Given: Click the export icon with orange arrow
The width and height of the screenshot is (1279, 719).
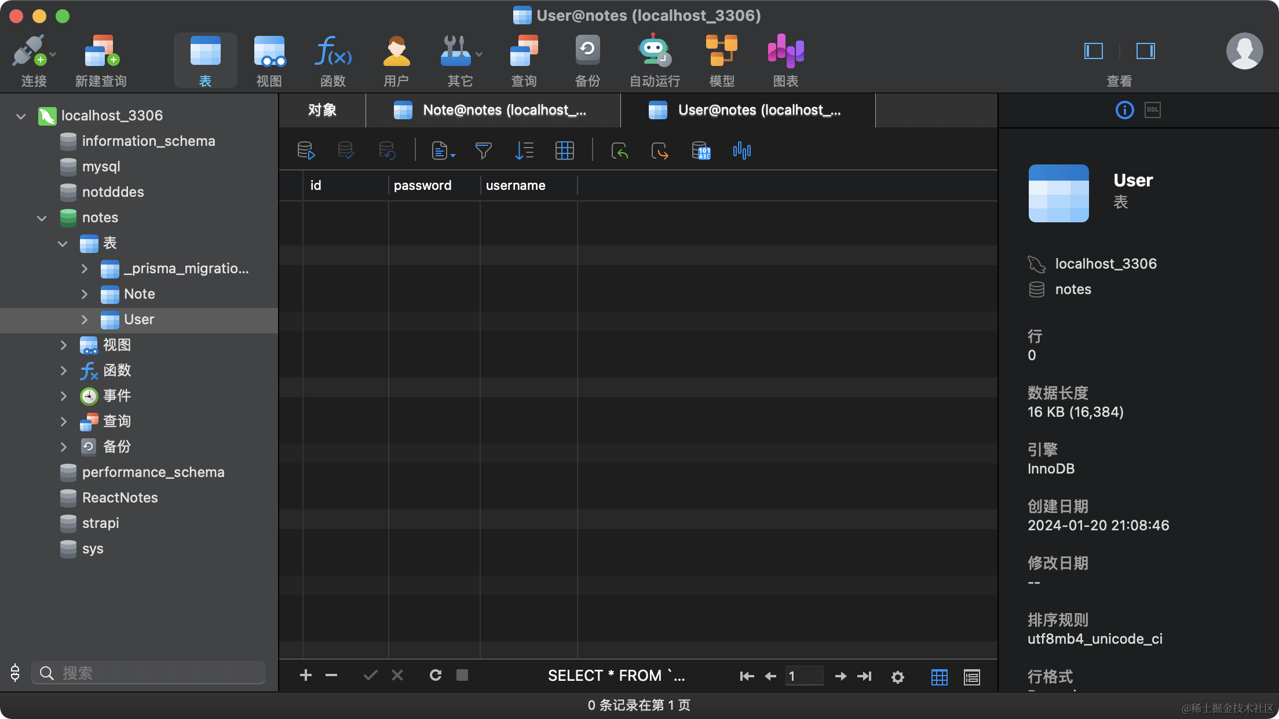Looking at the screenshot, I should 659,151.
